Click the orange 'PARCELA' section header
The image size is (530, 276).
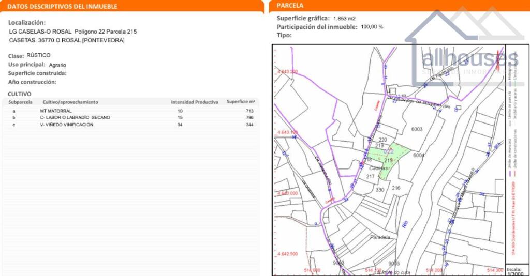[x=290, y=5]
